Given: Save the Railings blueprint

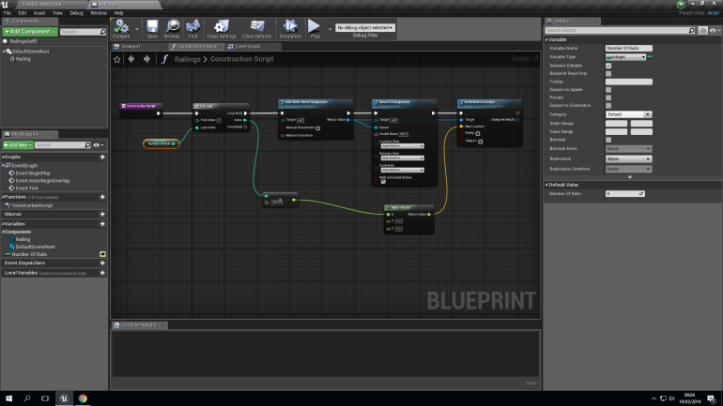Looking at the screenshot, I should point(152,28).
